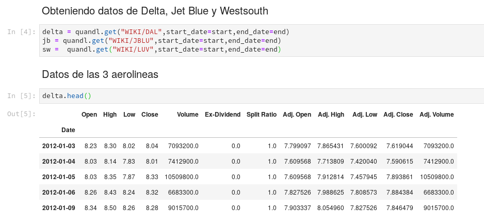Screen dimensions: 484x223
Task: Click the Open column header
Action: pyautogui.click(x=89, y=115)
